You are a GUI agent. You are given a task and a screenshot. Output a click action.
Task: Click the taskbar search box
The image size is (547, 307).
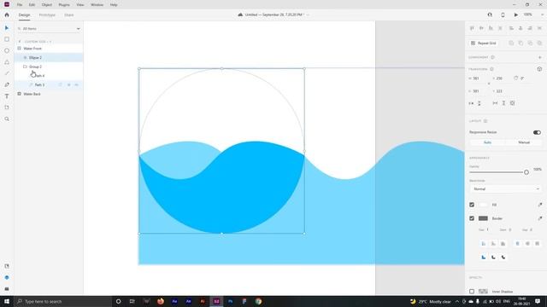point(63,301)
